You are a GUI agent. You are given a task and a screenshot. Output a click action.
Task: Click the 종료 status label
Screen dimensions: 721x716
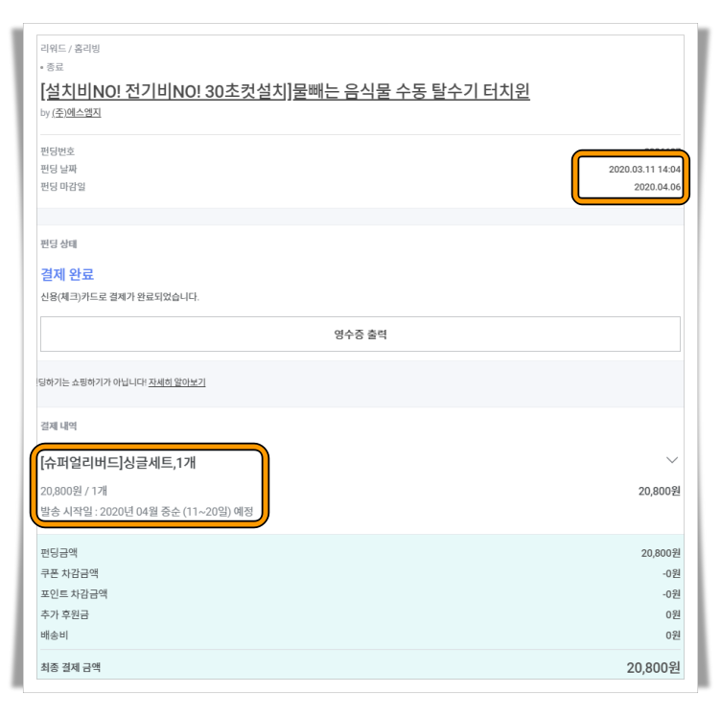click(x=55, y=67)
